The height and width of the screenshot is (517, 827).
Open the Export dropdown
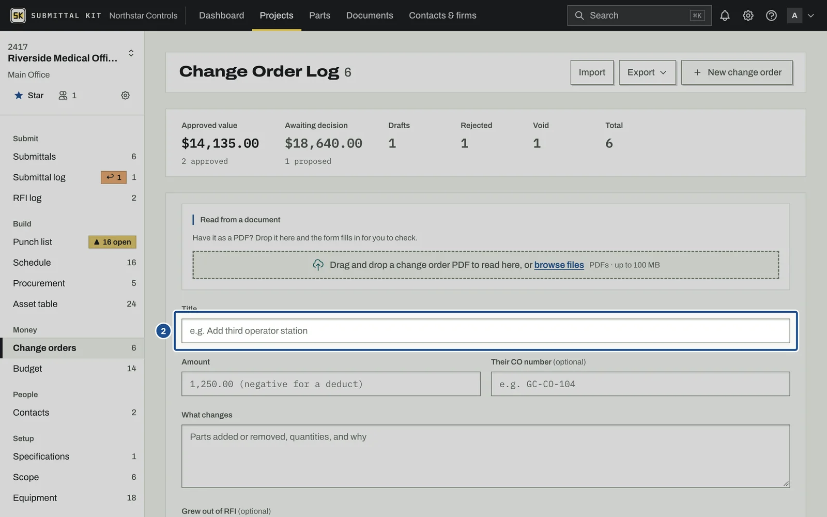[x=647, y=72]
